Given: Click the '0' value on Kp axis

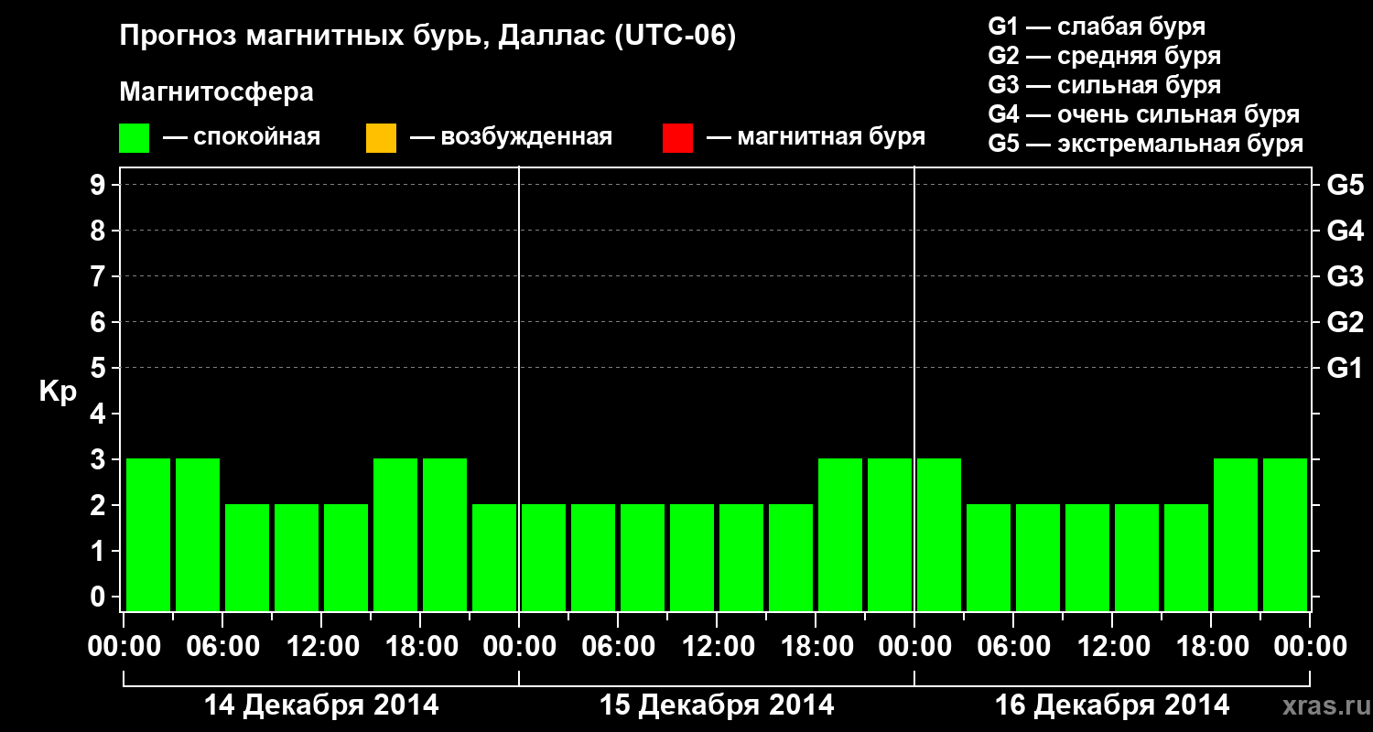Looking at the screenshot, I should click(100, 597).
